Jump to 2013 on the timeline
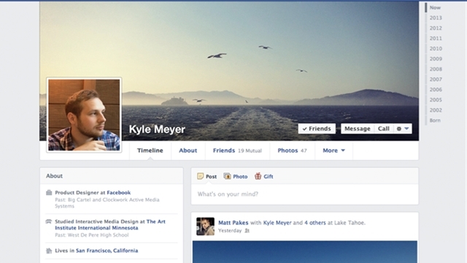This screenshot has width=467, height=263. click(436, 18)
